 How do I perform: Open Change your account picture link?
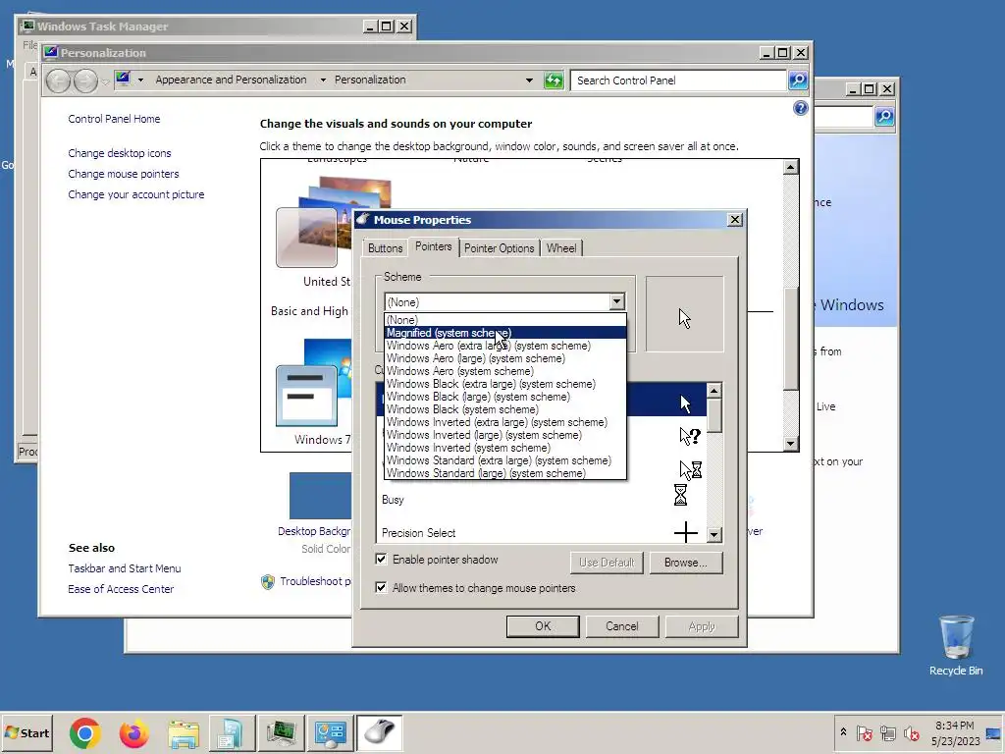(135, 194)
